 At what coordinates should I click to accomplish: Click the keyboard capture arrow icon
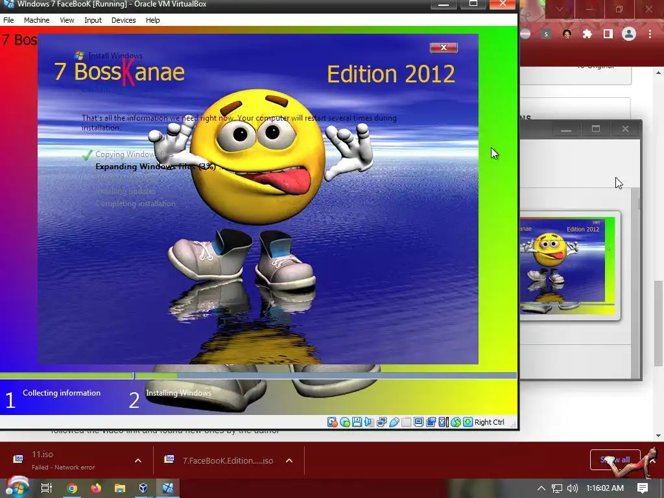point(468,422)
